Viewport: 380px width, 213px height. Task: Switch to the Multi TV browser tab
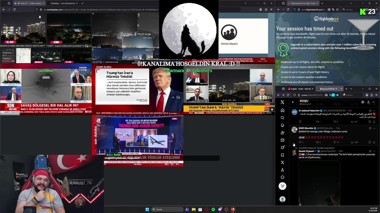(29, 3)
